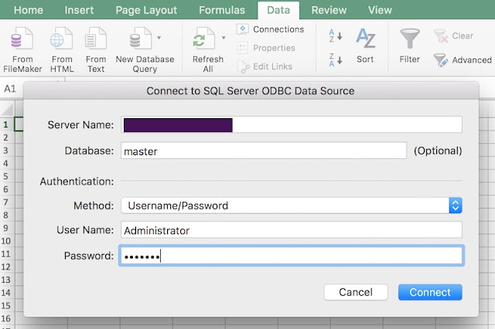Image resolution: width=495 pixels, height=329 pixels.
Task: Sort descending Z to A
Action: (335, 59)
